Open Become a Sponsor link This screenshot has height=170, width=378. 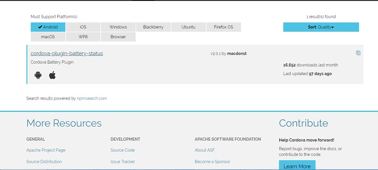coord(212,161)
